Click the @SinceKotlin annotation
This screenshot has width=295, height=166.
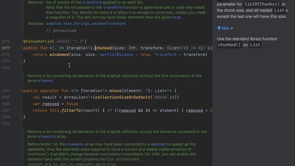[37, 41]
